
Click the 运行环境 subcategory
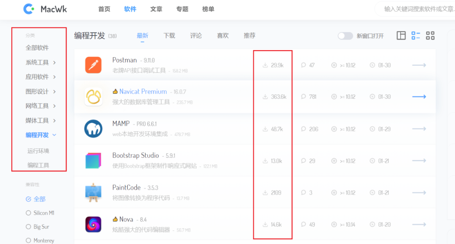[x=37, y=150]
